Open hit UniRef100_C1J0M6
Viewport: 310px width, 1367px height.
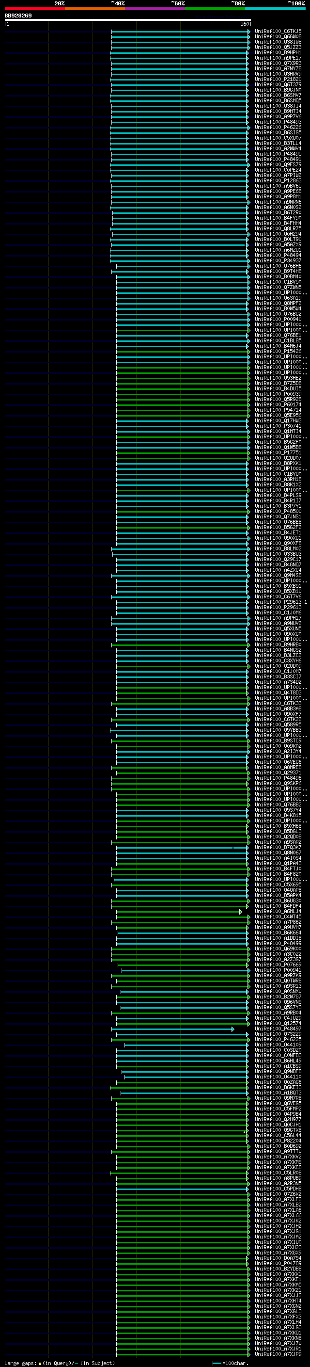pyautogui.click(x=278, y=612)
